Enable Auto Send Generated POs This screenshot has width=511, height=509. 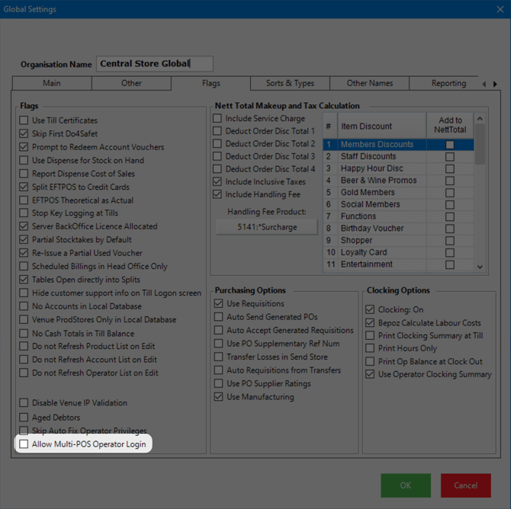(219, 317)
